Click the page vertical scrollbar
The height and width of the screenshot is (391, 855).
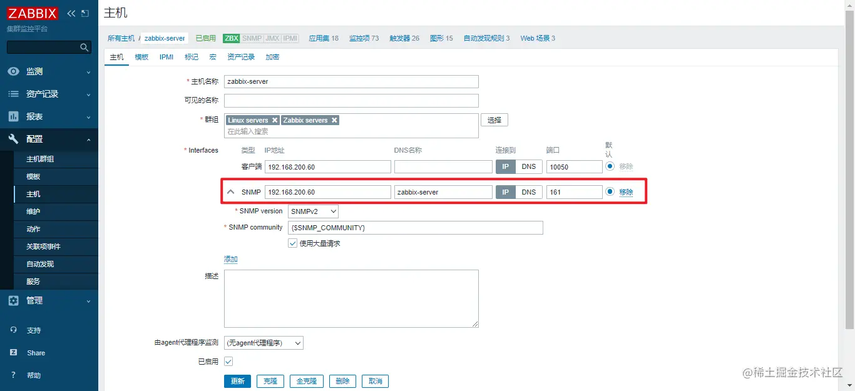click(x=850, y=169)
